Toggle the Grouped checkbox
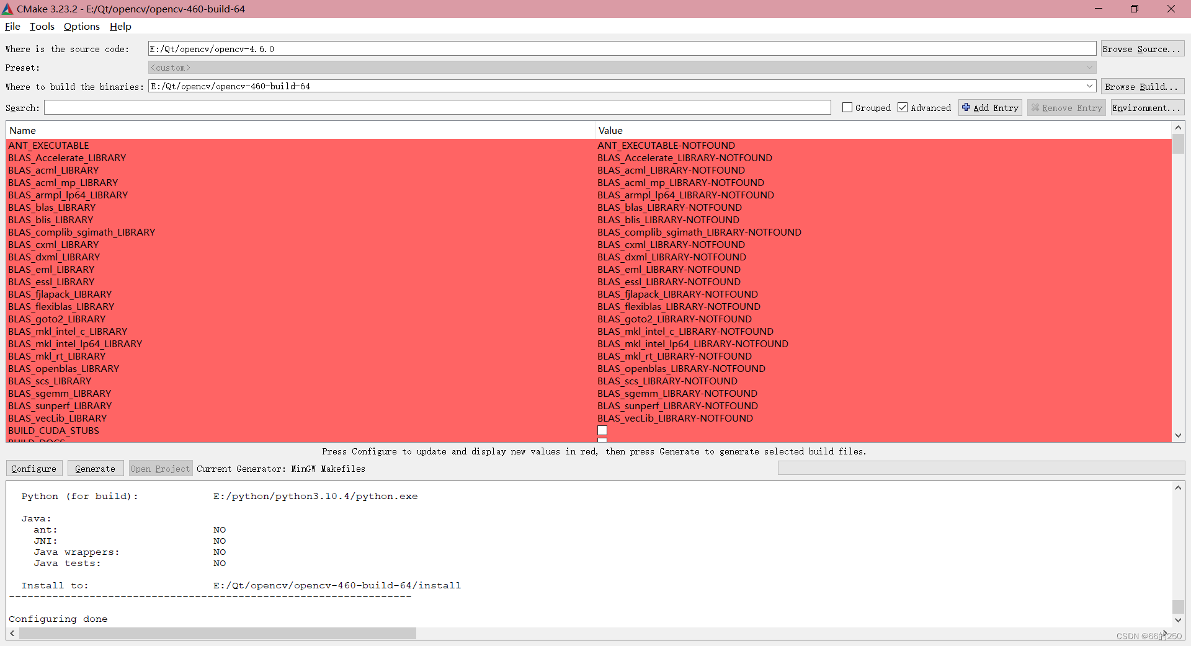Viewport: 1191px width, 646px height. (x=847, y=107)
